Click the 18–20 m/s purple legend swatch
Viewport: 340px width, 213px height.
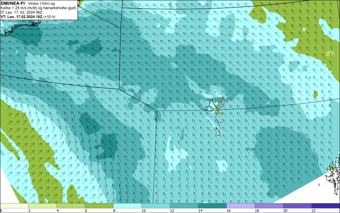[x=269, y=206]
